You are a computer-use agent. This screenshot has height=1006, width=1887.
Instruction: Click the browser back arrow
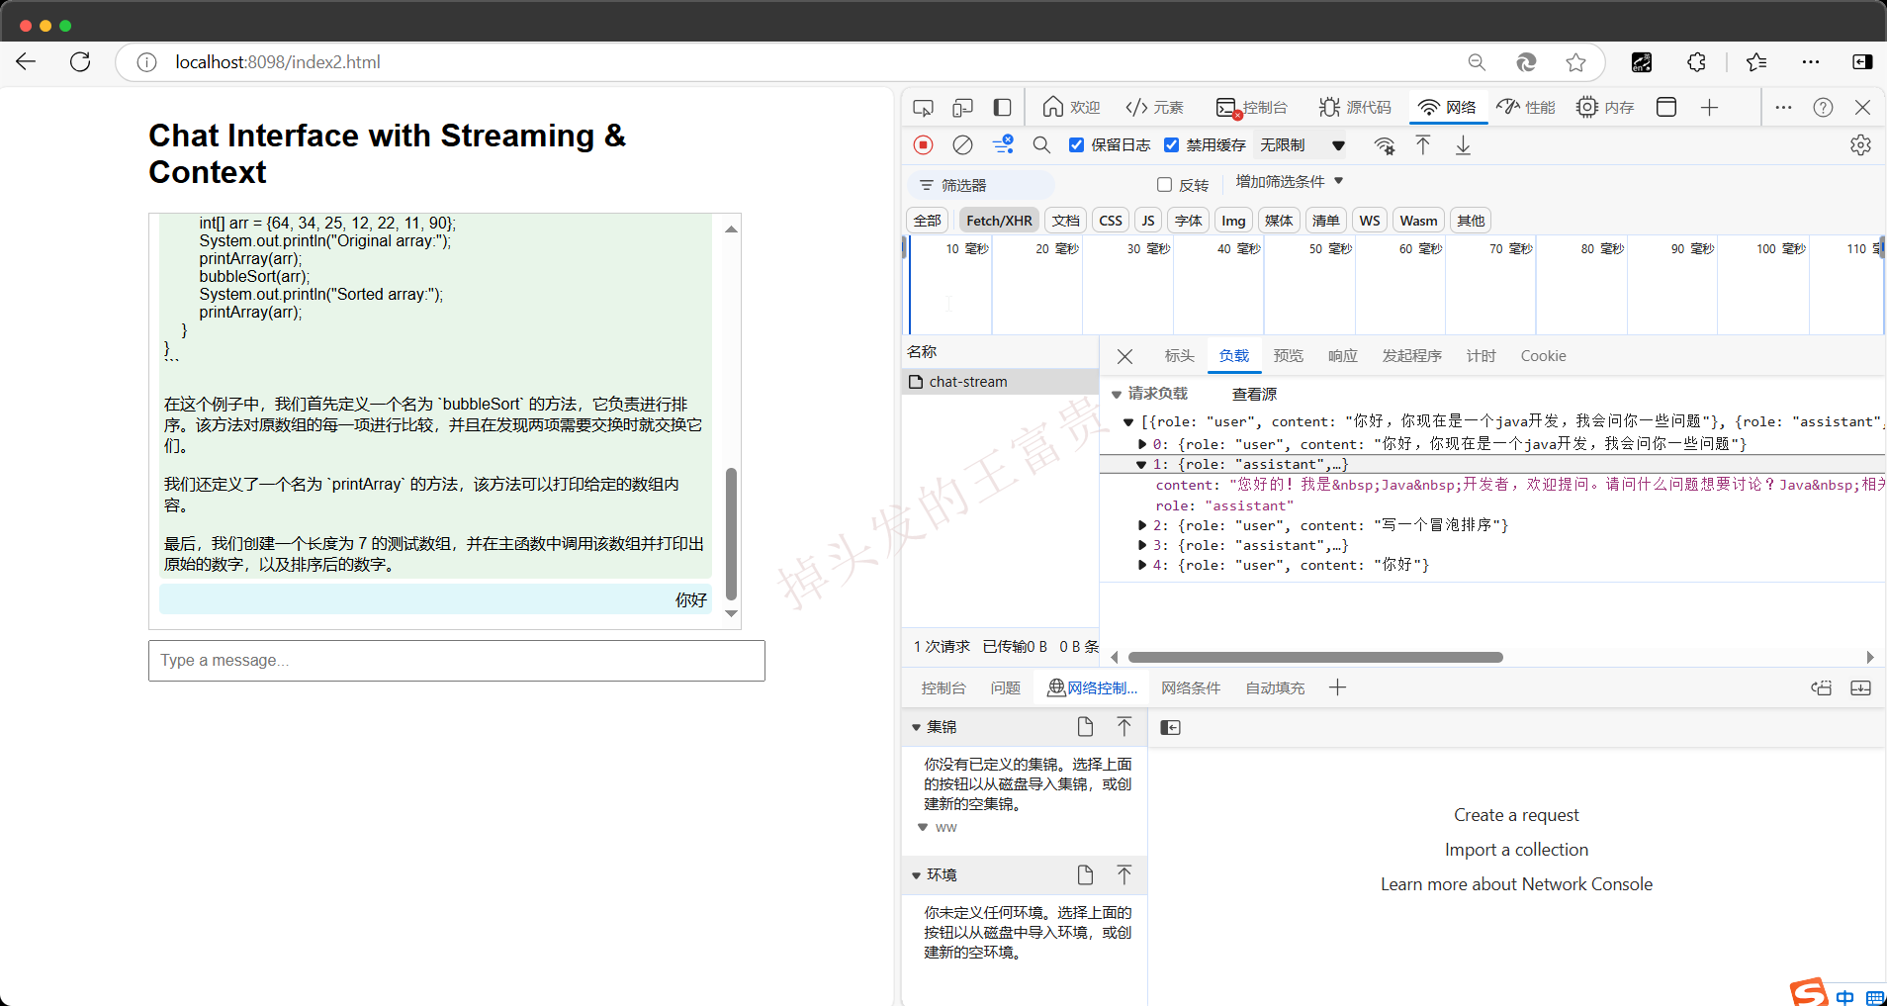click(27, 61)
